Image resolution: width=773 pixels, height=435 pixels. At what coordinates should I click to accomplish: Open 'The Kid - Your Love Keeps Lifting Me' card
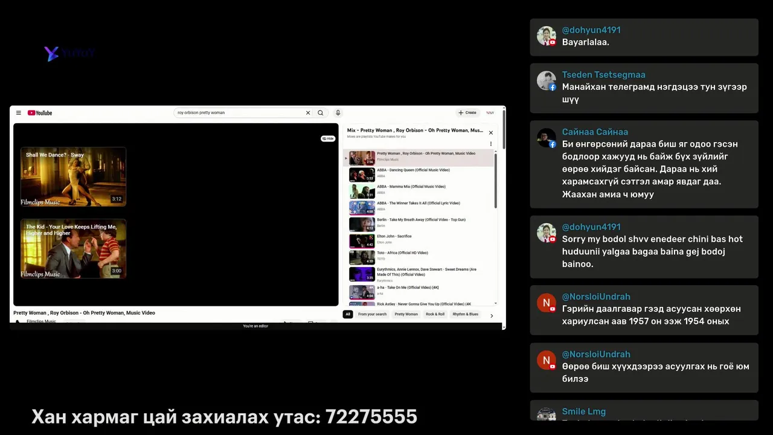(x=74, y=248)
